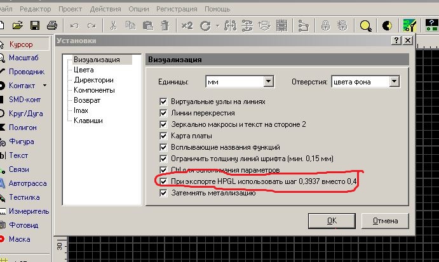439x262 pixels.
Task: Open the Помощь menu
Action: pos(217,9)
